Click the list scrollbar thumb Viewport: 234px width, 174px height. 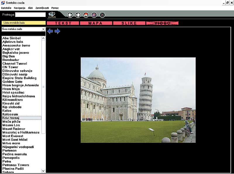(43, 87)
